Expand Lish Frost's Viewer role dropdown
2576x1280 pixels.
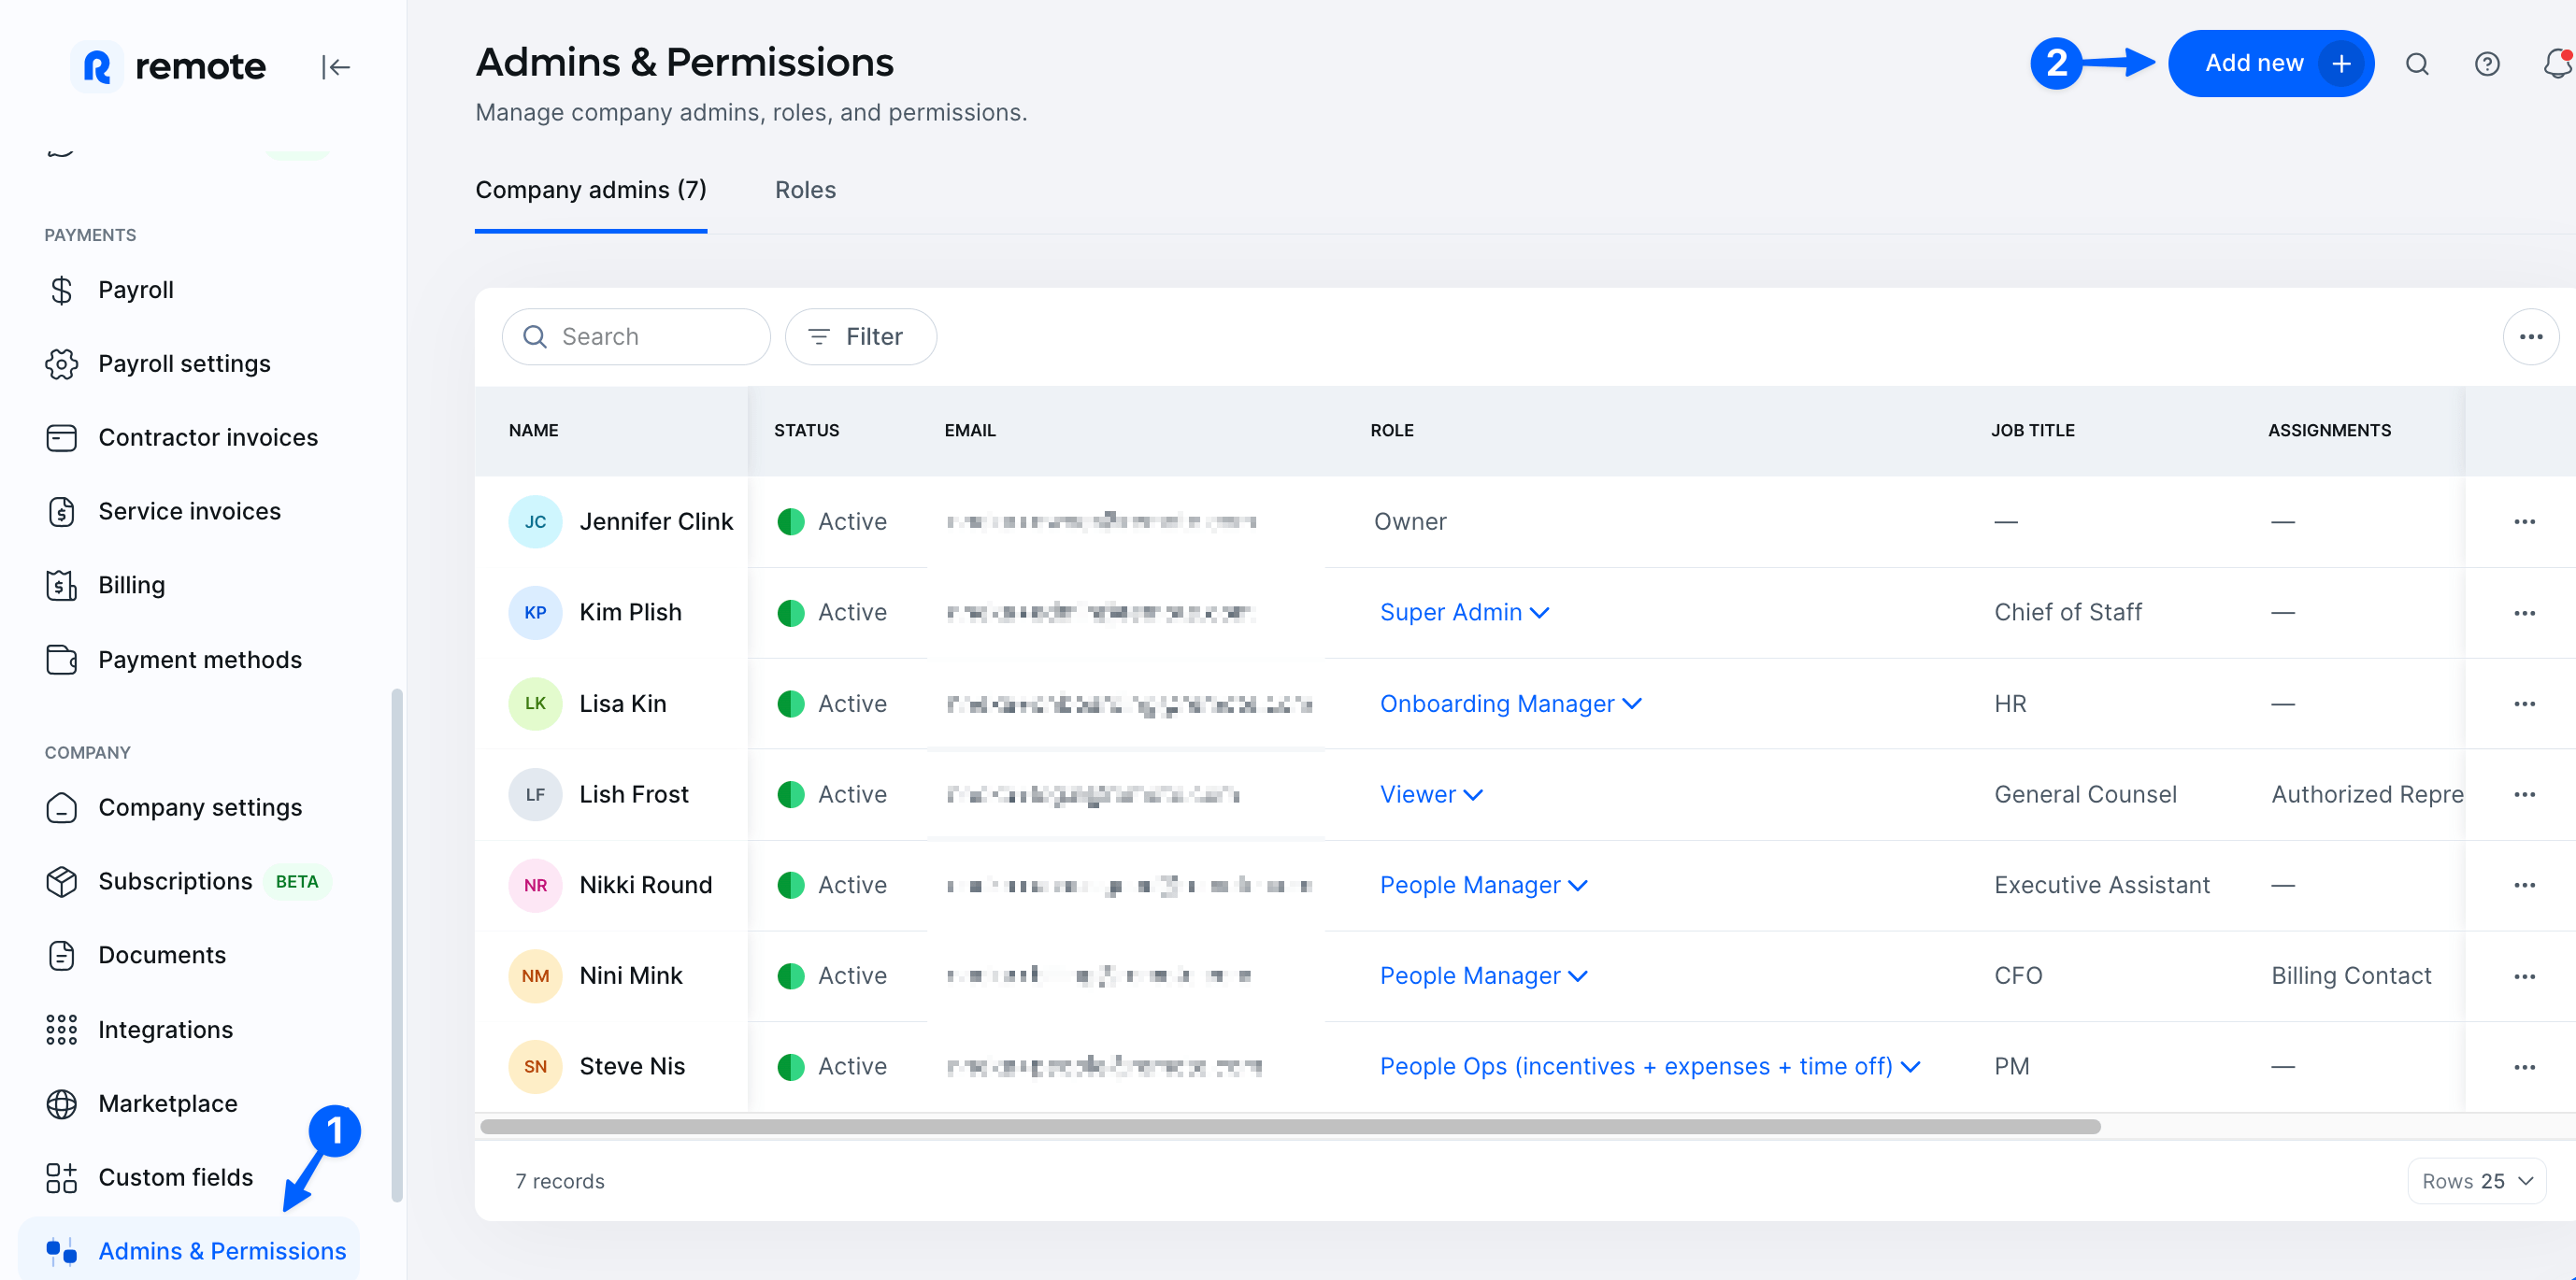pos(1430,794)
